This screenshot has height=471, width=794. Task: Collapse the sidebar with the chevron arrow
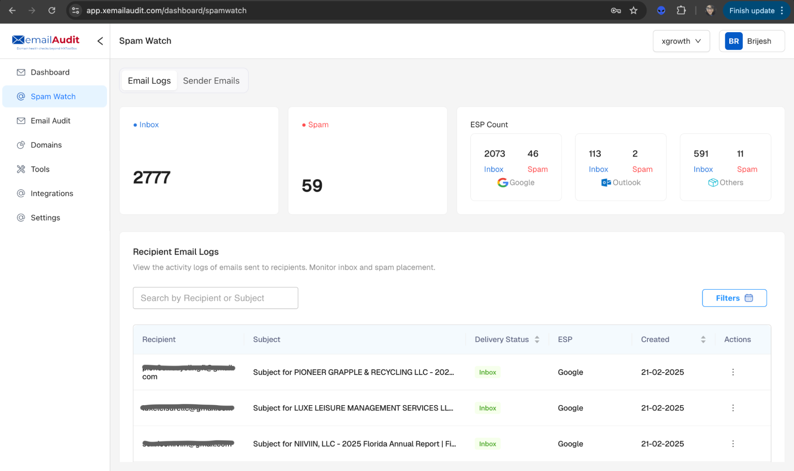click(100, 41)
